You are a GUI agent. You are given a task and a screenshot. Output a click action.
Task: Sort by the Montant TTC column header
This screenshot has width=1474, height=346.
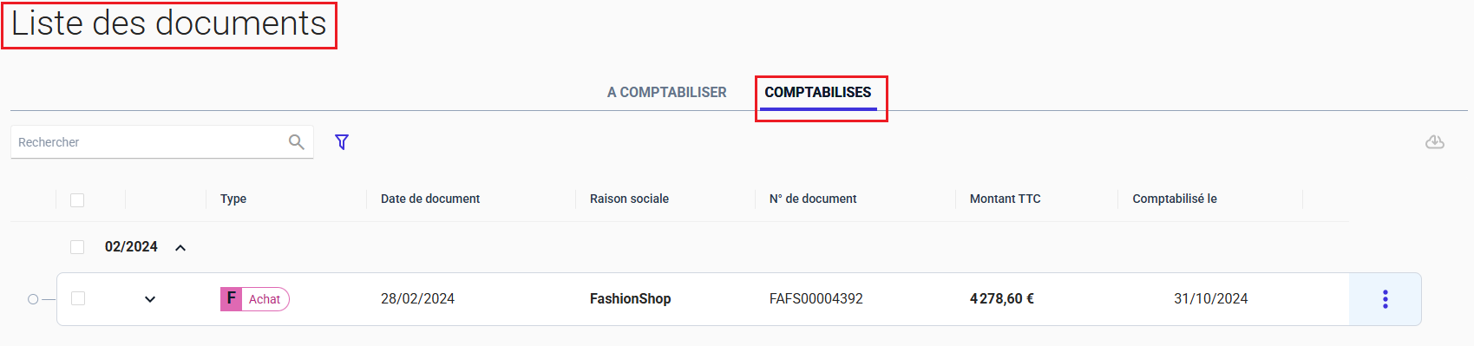point(1005,199)
